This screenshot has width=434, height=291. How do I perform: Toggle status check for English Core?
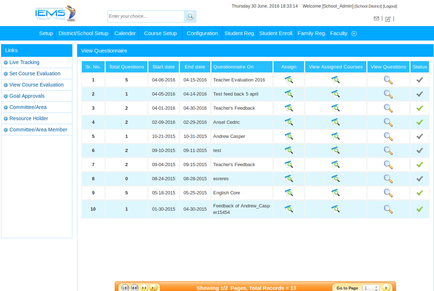click(420, 193)
